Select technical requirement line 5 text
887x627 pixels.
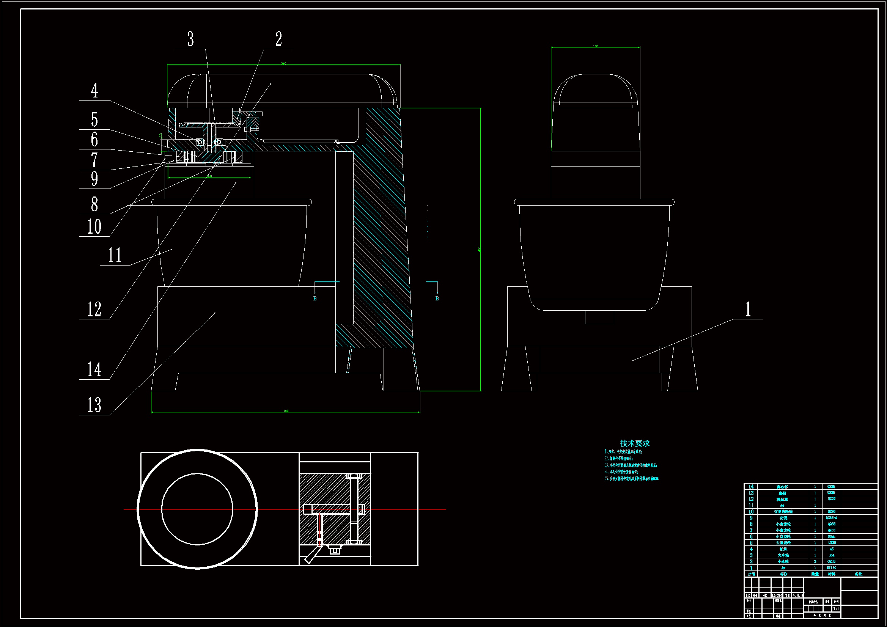pos(632,478)
